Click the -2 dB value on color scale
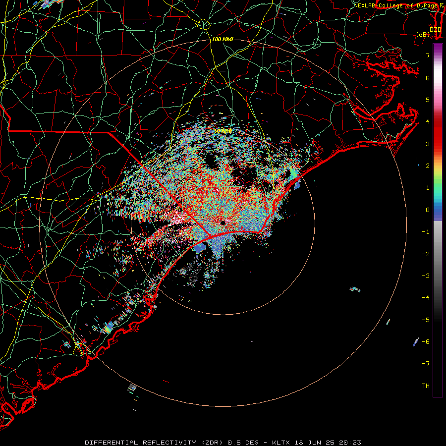The width and height of the screenshot is (446, 446). click(426, 254)
